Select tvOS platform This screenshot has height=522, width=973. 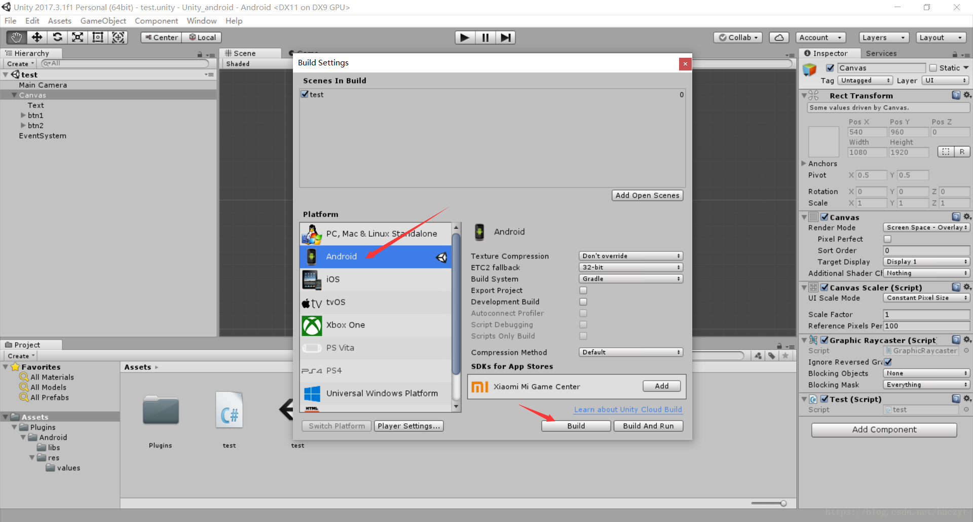(376, 302)
